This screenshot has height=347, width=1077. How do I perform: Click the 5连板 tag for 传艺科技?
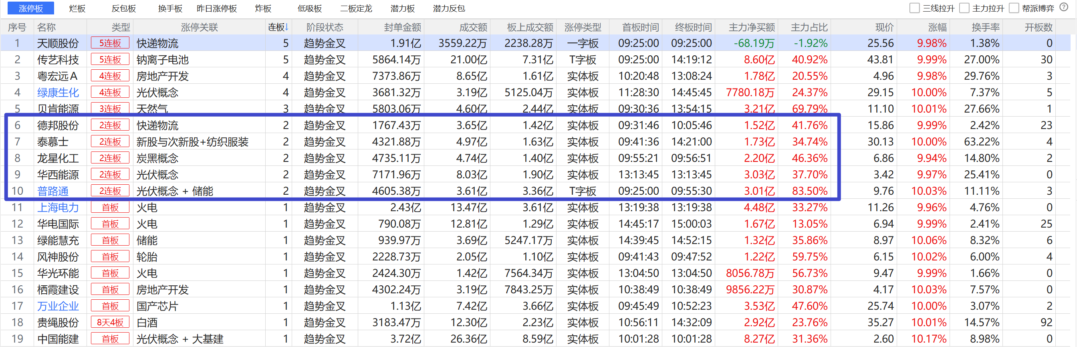[110, 59]
